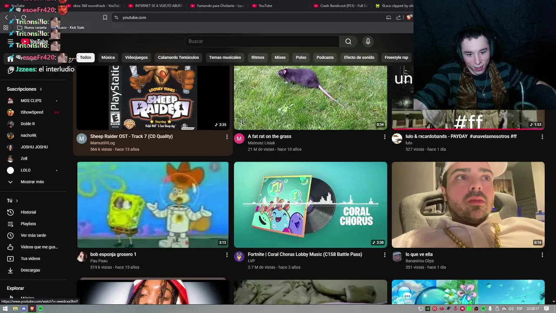The image size is (556, 313).
Task: Open options menu for bob esponja grosero video
Action: coord(227,254)
